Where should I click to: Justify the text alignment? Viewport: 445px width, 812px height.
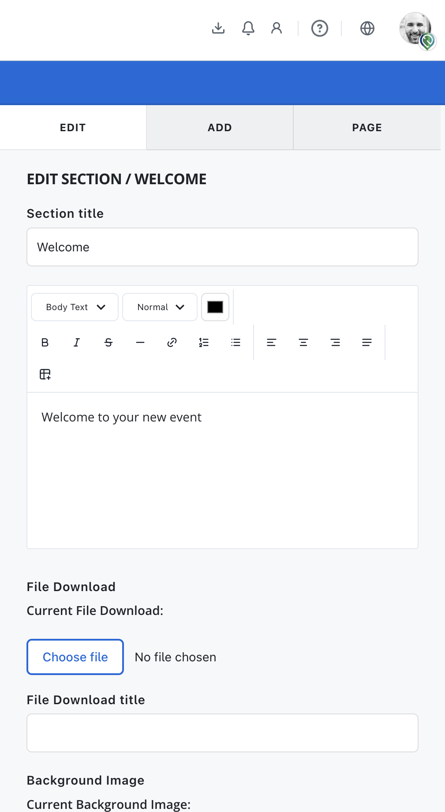[367, 342]
